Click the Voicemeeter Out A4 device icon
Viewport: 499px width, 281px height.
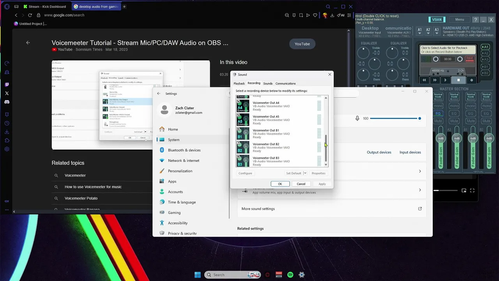click(x=243, y=106)
